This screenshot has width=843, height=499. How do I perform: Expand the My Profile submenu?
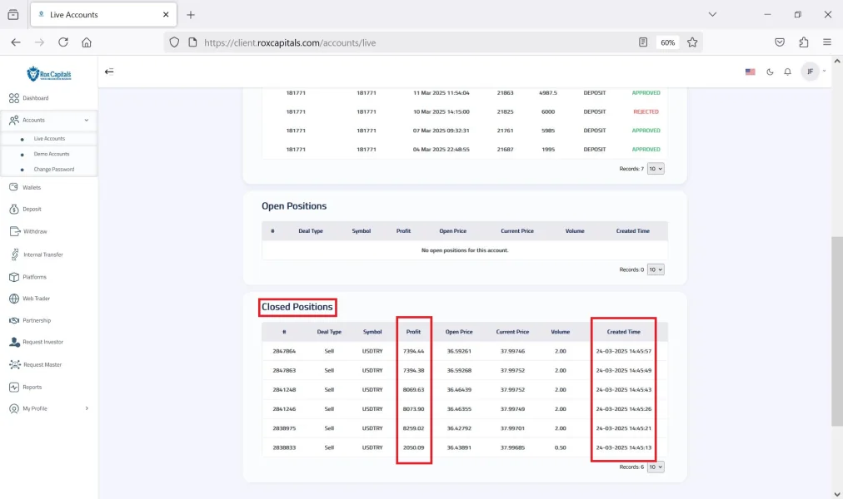[87, 408]
